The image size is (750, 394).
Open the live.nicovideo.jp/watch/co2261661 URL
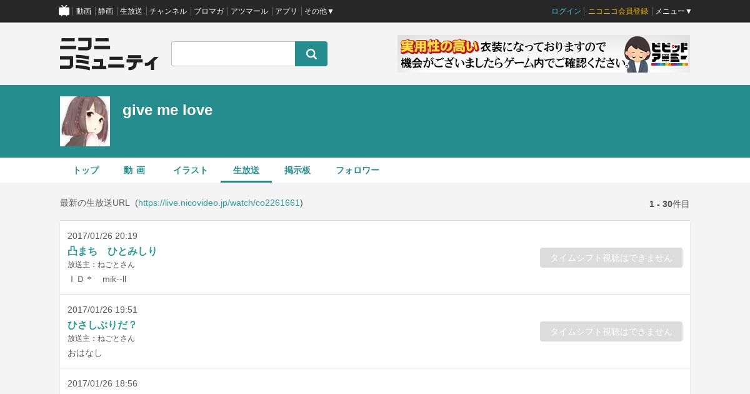[x=219, y=203]
